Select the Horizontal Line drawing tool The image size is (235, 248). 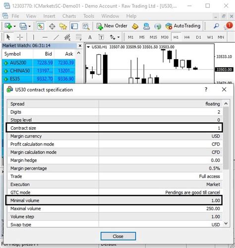(x=45, y=37)
